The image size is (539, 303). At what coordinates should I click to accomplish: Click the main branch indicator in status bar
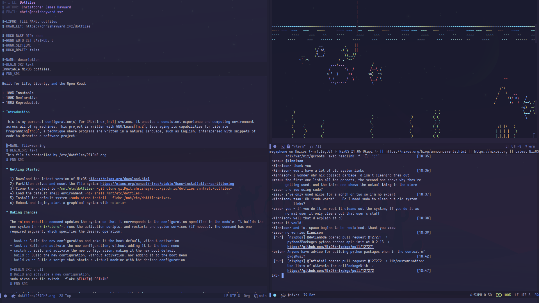262,295
